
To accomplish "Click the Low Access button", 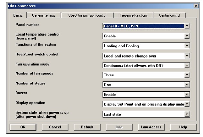I will (x=151, y=127).
